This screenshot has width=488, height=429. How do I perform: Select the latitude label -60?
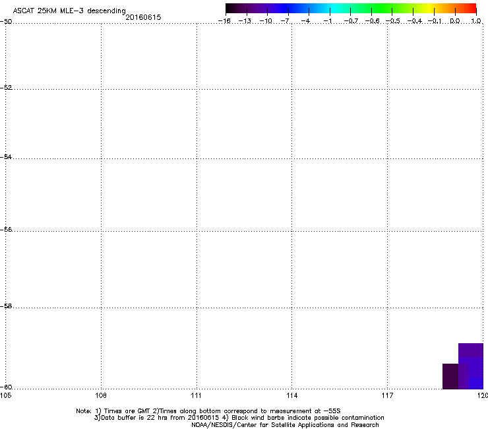[6, 387]
